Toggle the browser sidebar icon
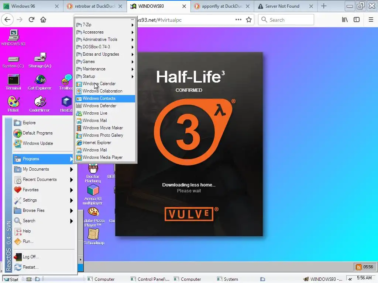378x283 pixels. [357, 20]
